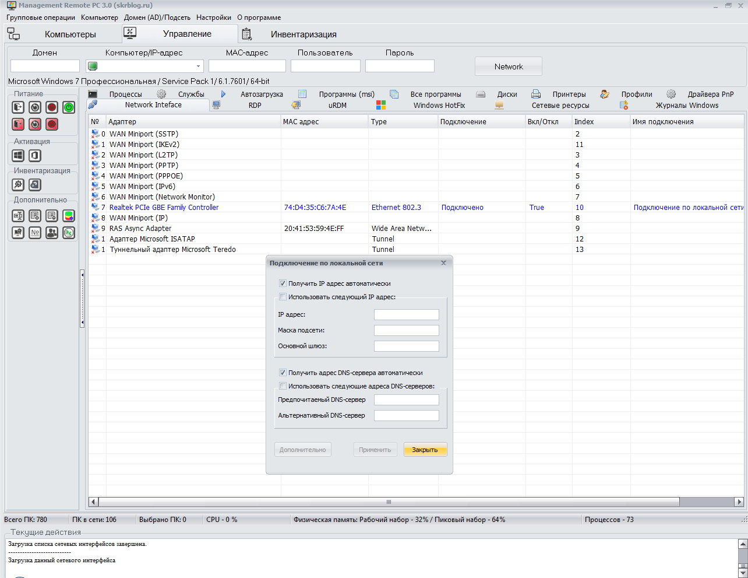Select the Управление main tab
The image size is (748, 578).
[x=180, y=34]
